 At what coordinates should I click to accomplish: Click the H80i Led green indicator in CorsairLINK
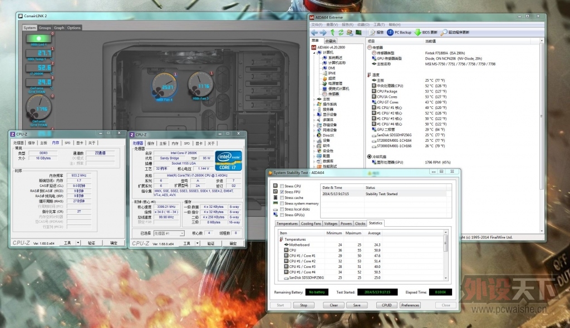pos(38,38)
